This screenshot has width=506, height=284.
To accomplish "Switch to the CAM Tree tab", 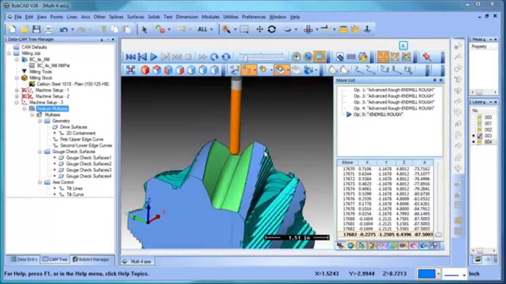I will [x=55, y=259].
